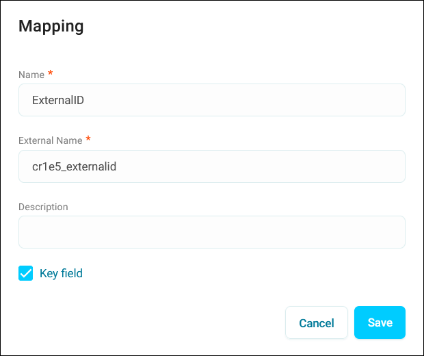Focus the External Name input field

tap(212, 166)
